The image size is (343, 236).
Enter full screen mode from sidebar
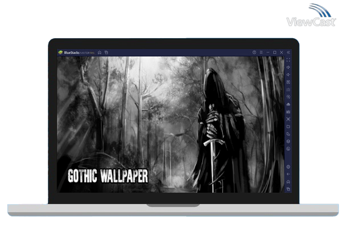pos(288,60)
